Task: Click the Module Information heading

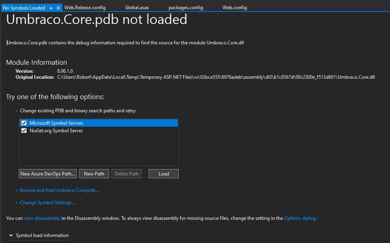Action: [x=37, y=62]
